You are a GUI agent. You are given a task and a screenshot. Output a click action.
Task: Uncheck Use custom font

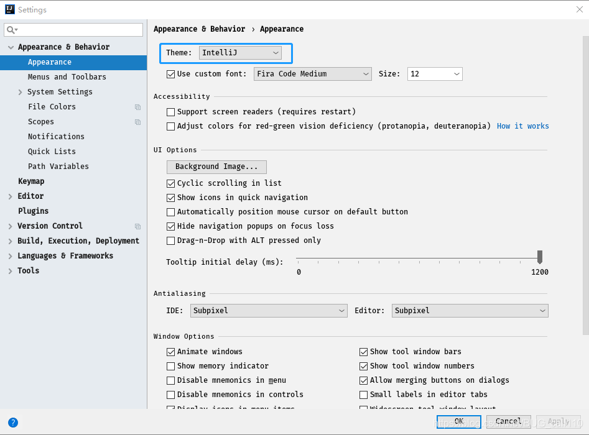click(170, 73)
